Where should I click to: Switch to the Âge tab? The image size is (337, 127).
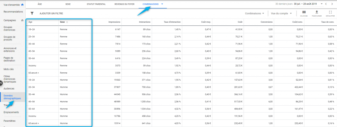tap(39, 4)
